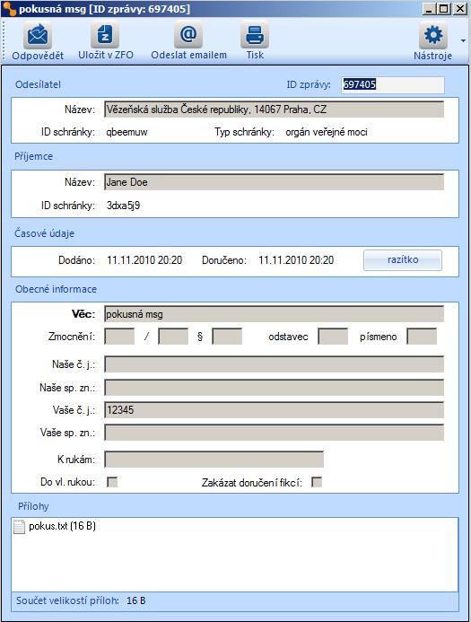The image size is (471, 622).
Task: Click the razítko button
Action: point(403,260)
